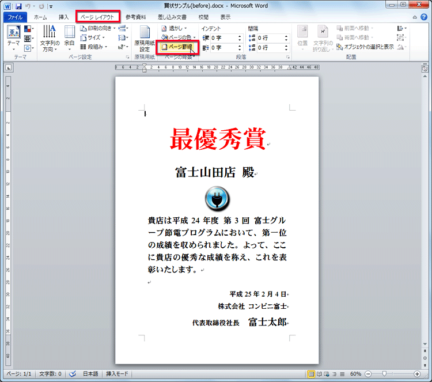Minimize the ribbon with the caret icon

(x=415, y=17)
